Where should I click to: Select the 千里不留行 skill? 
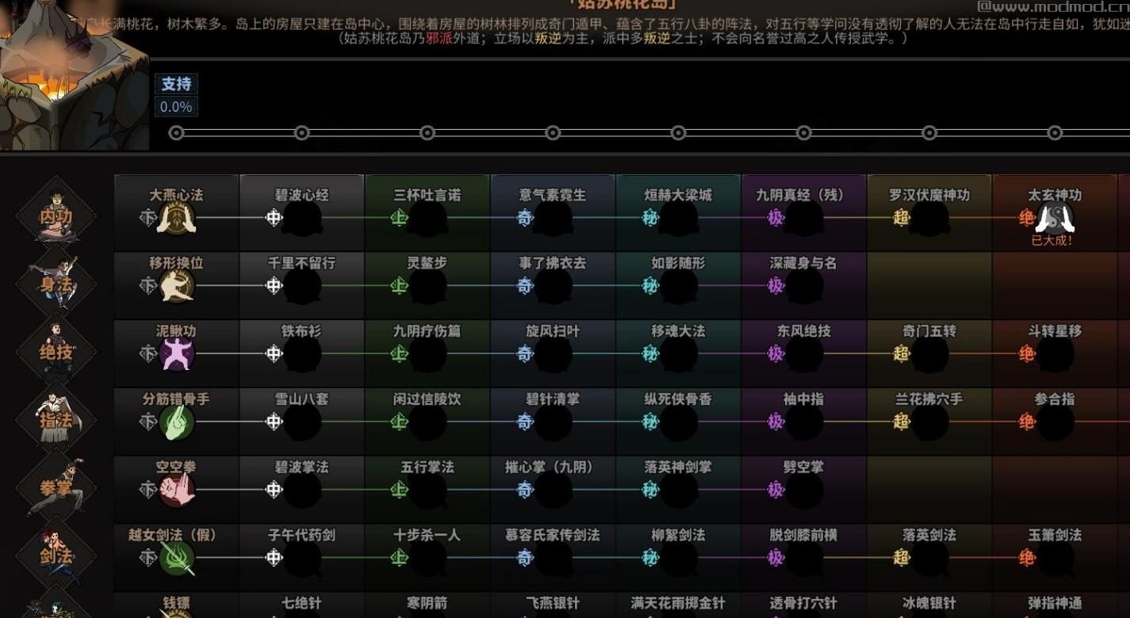tap(301, 285)
